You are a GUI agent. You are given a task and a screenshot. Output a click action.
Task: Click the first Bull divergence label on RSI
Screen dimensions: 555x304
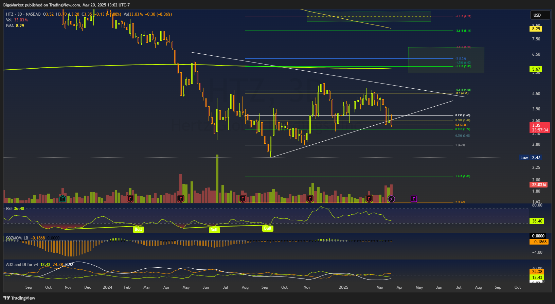pos(138,229)
